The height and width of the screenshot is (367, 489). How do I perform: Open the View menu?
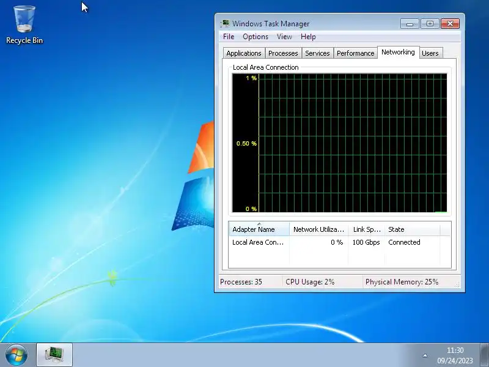coord(284,37)
